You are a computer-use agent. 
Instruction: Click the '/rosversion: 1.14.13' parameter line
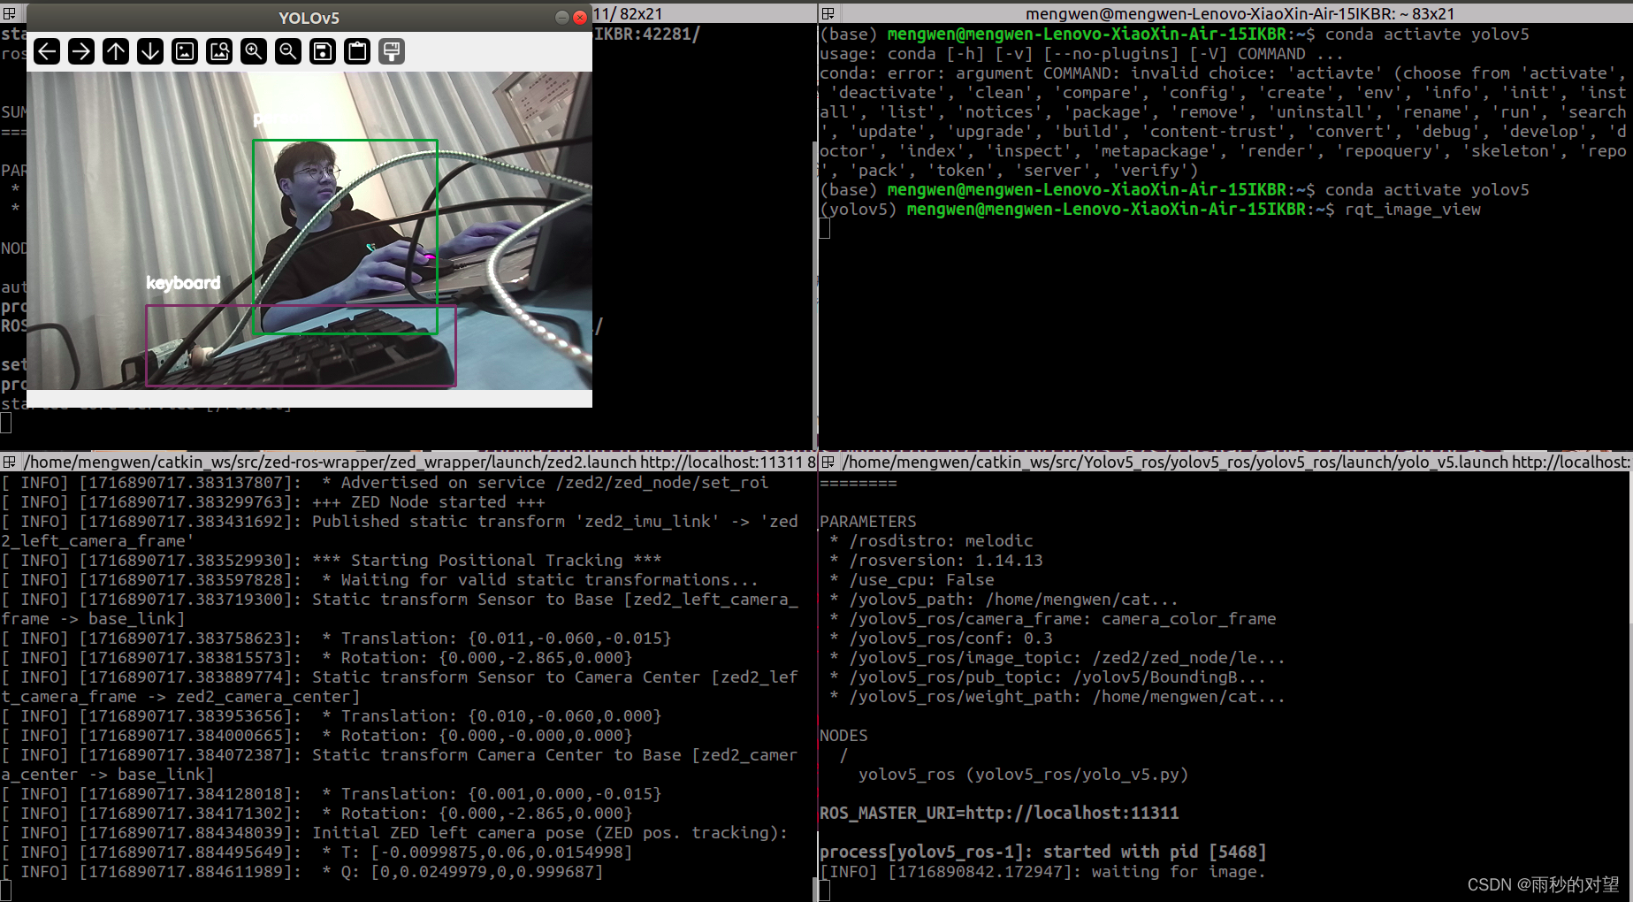[935, 561]
